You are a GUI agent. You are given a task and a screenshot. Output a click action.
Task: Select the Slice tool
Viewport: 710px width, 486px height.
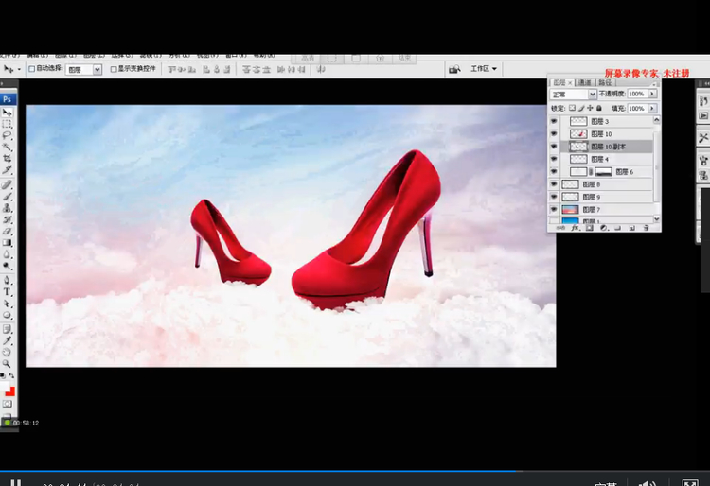tap(7, 170)
